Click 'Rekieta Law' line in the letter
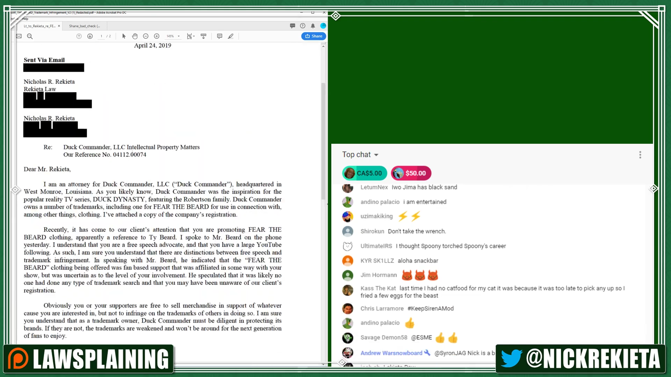 40,89
